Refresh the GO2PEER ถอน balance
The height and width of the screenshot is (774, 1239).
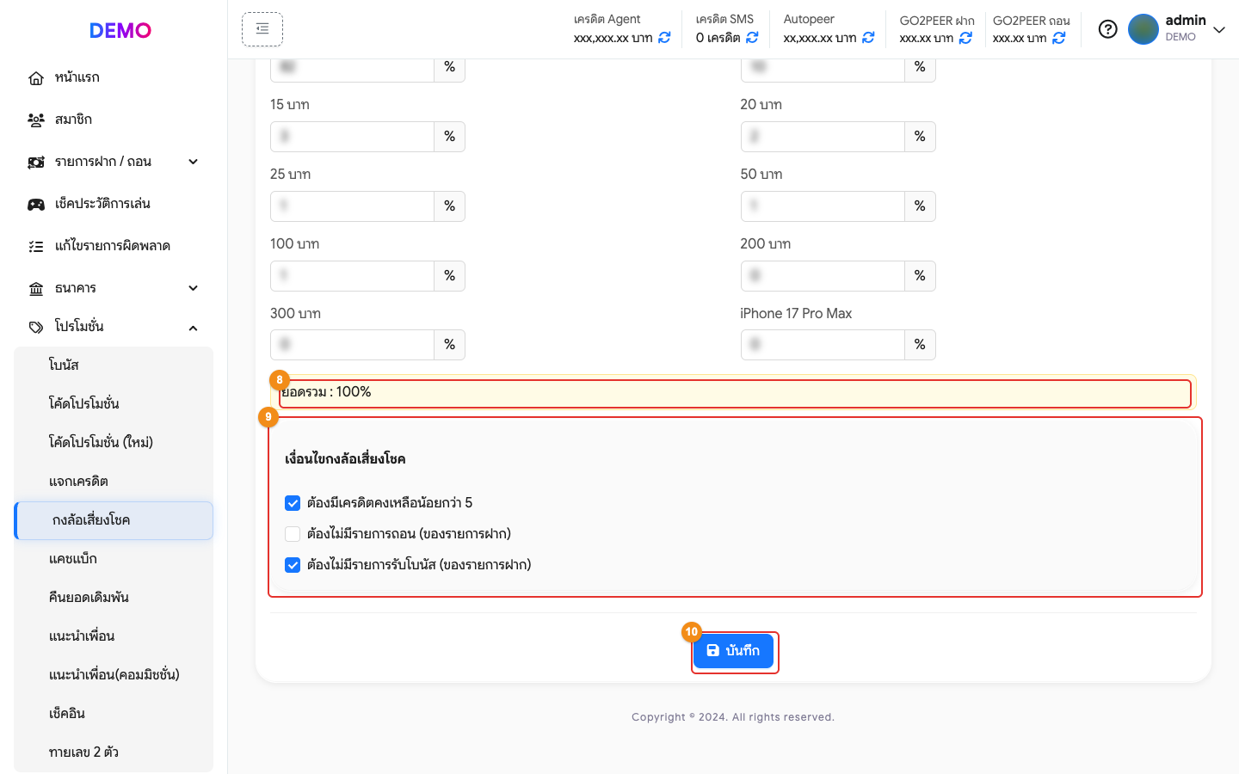[x=1059, y=38]
